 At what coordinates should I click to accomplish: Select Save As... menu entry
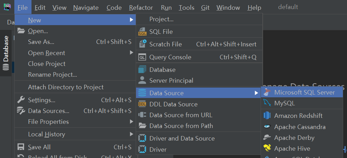tap(75, 42)
